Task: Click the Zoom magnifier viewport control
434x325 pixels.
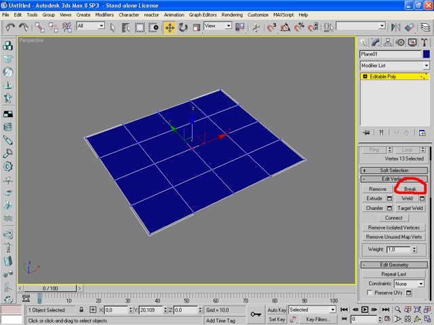Action: tap(398, 309)
